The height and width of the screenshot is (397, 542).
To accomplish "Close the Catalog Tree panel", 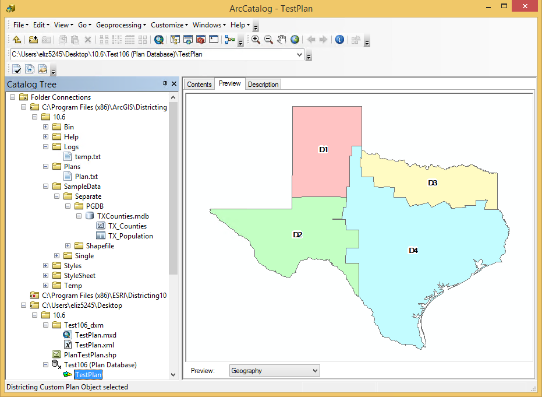I will pos(174,83).
